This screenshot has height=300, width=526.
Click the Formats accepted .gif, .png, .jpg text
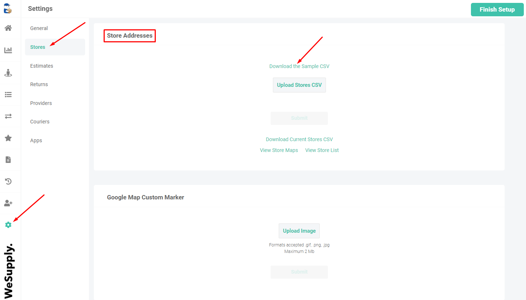point(299,245)
